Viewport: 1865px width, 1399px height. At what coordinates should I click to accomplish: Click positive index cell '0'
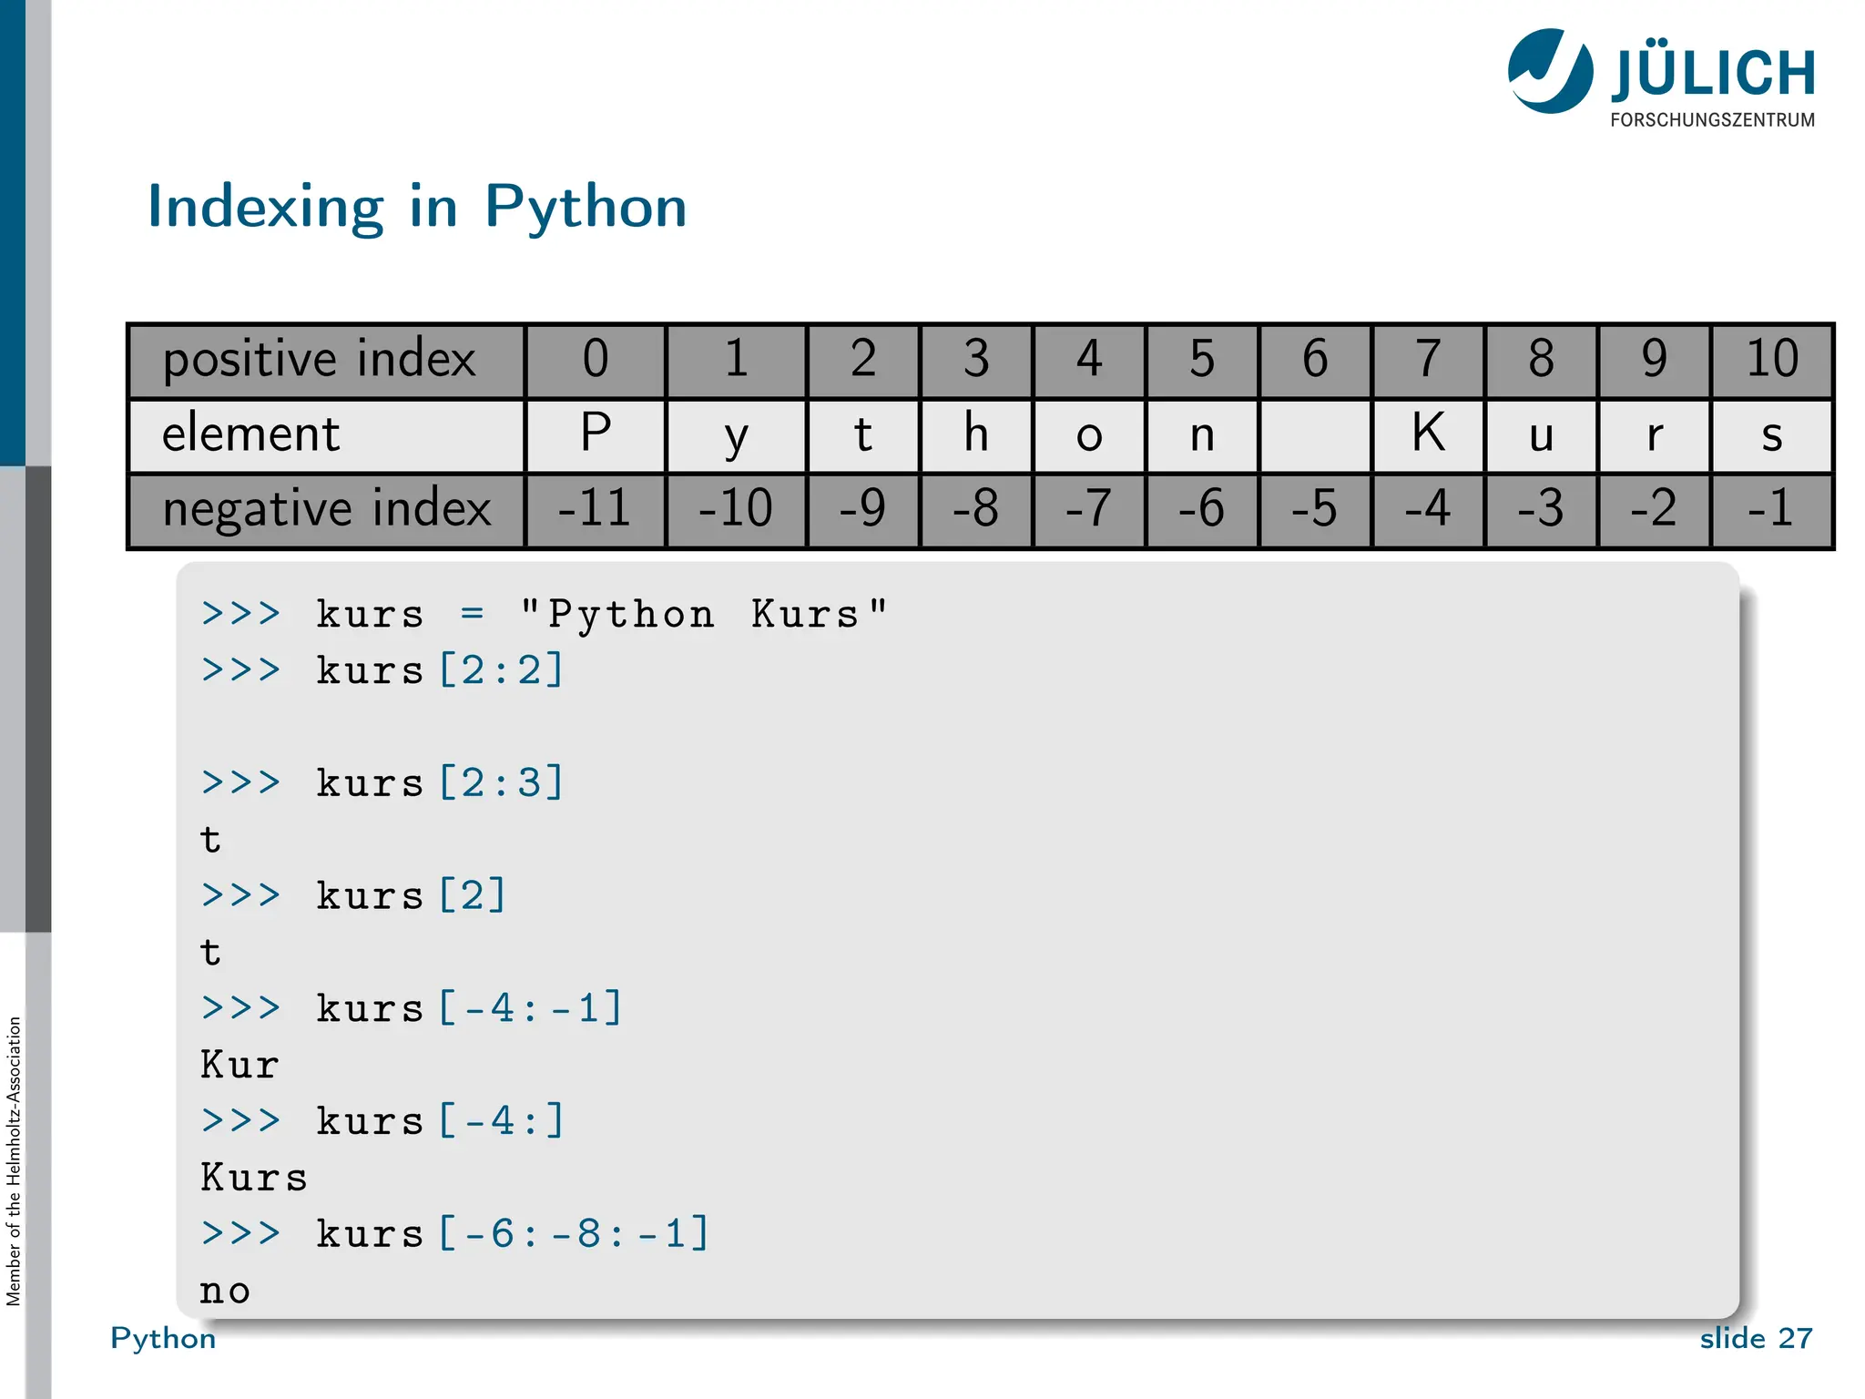[596, 361]
